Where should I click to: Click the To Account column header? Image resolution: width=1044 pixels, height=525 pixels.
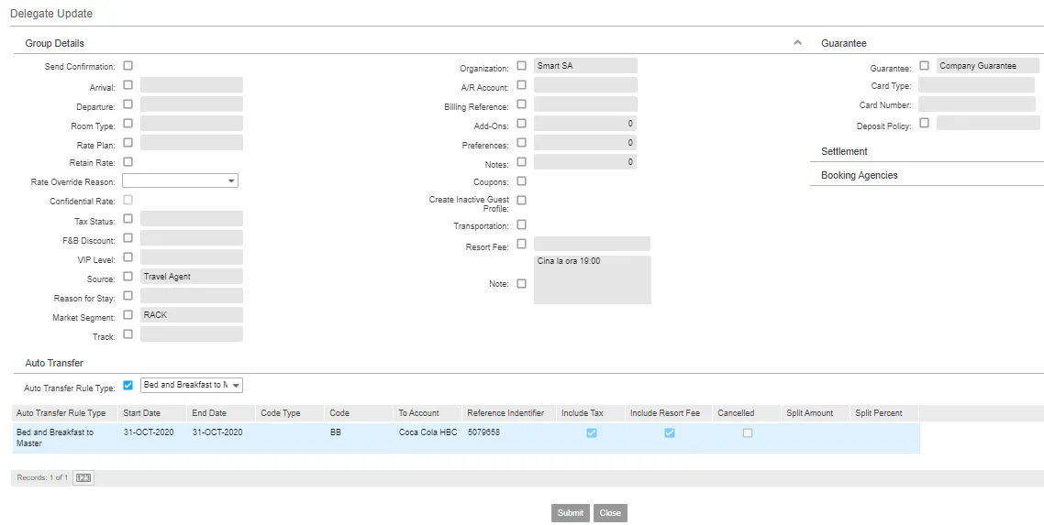[427, 413]
